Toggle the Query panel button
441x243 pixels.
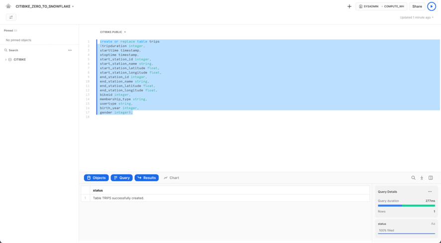[121, 178]
